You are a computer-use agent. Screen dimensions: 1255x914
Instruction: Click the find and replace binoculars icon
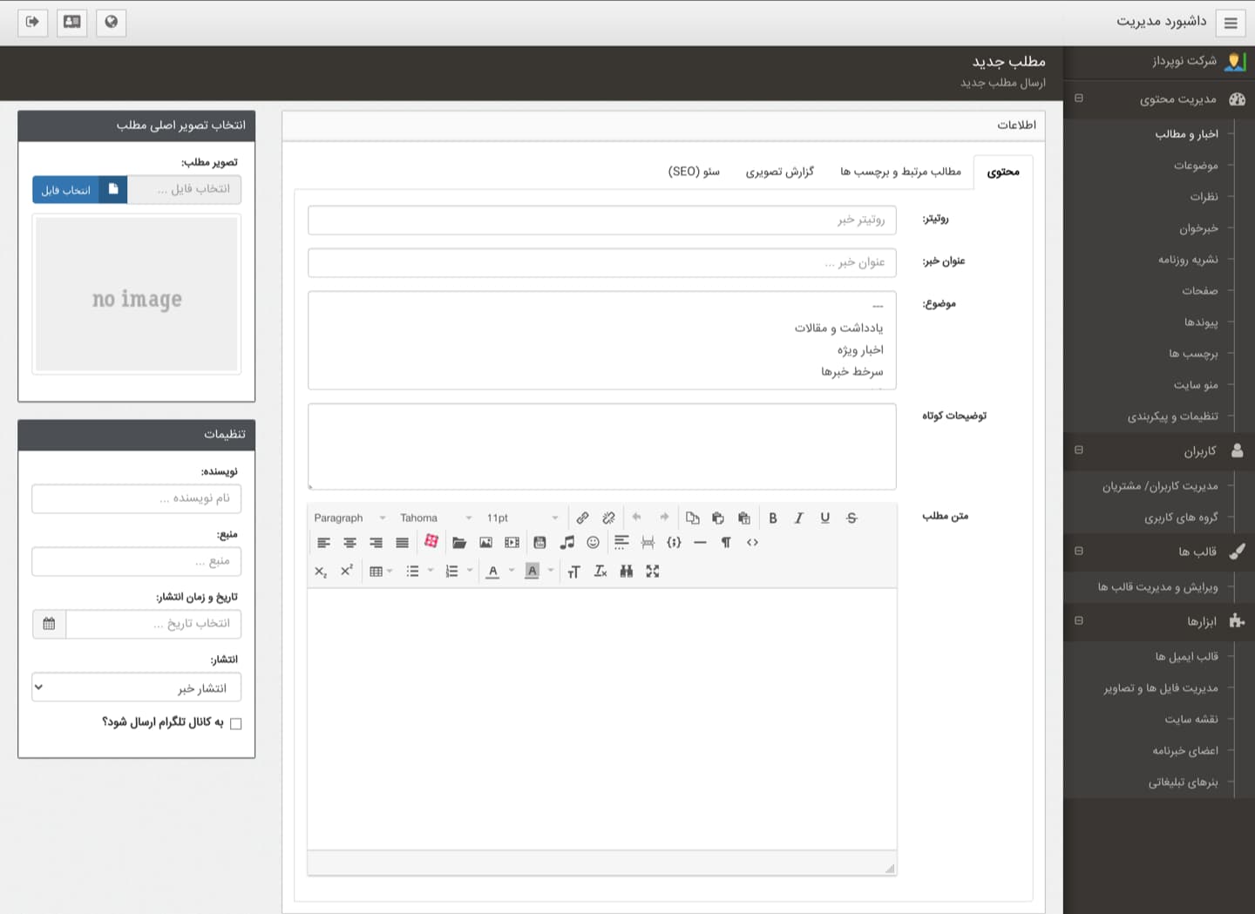[626, 572]
